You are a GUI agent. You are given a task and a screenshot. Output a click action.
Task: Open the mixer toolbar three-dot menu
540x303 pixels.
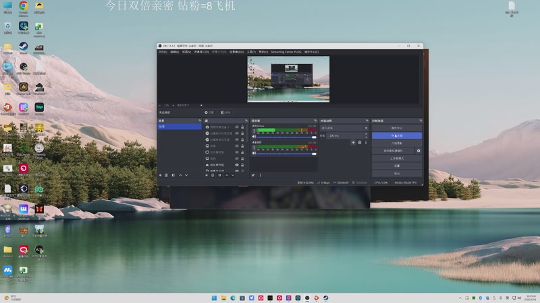tap(260, 175)
